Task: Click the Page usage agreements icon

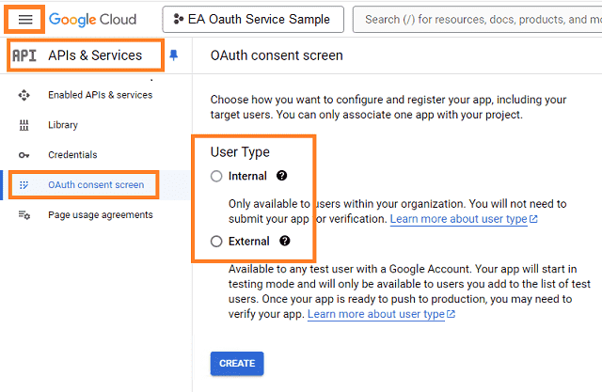Action: pos(24,214)
